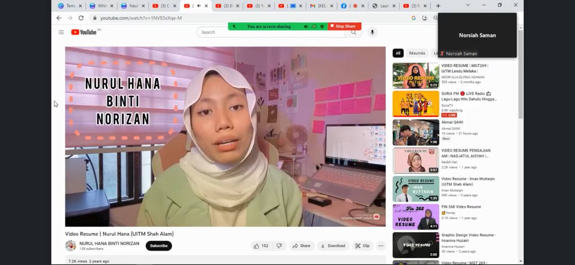
Task: Open the tab search chevron dropdown
Action: pos(468,5)
